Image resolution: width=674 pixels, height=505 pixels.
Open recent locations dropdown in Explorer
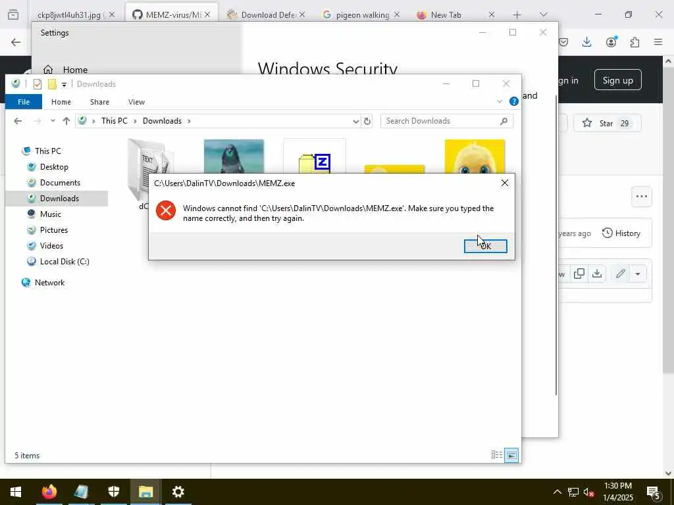53,121
